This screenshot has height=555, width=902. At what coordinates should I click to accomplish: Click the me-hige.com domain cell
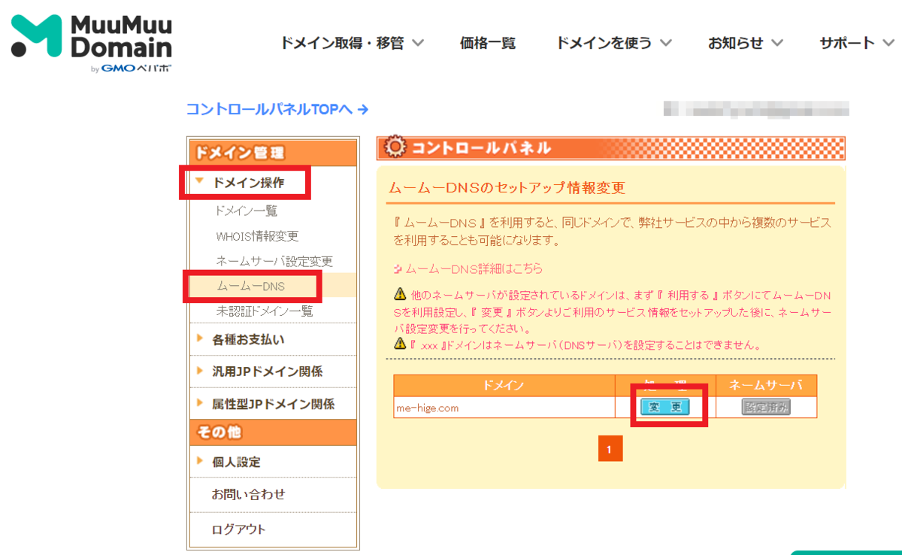pyautogui.click(x=504, y=408)
